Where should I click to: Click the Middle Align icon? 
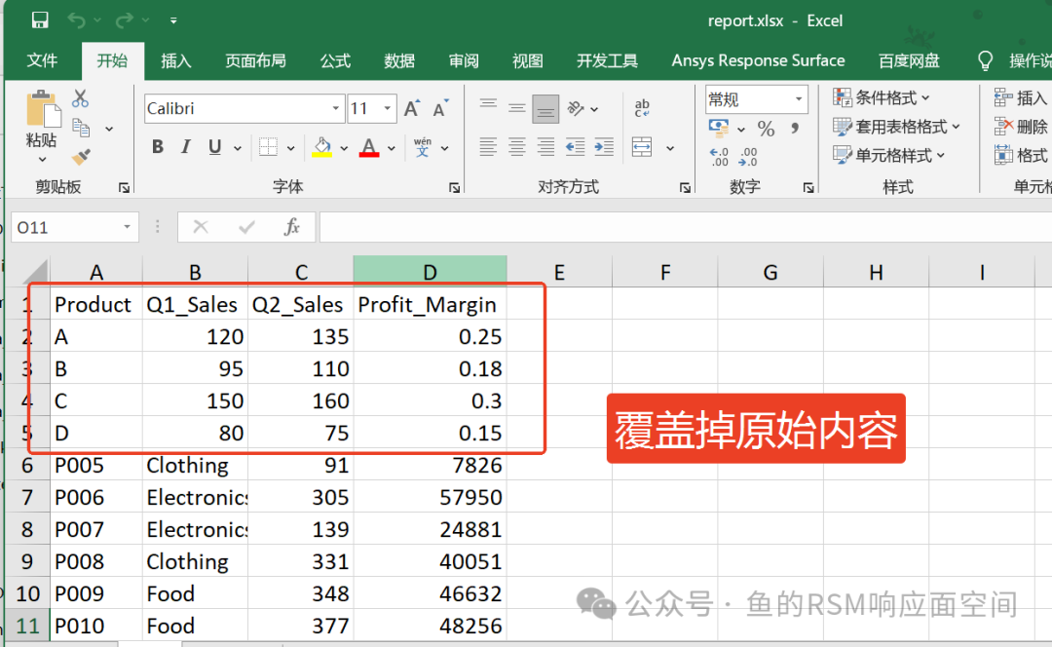pyautogui.click(x=516, y=108)
